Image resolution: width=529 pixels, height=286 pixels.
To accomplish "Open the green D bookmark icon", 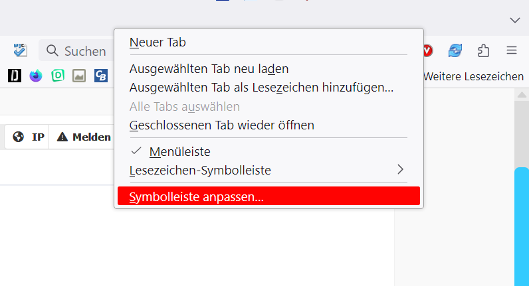I will [58, 76].
